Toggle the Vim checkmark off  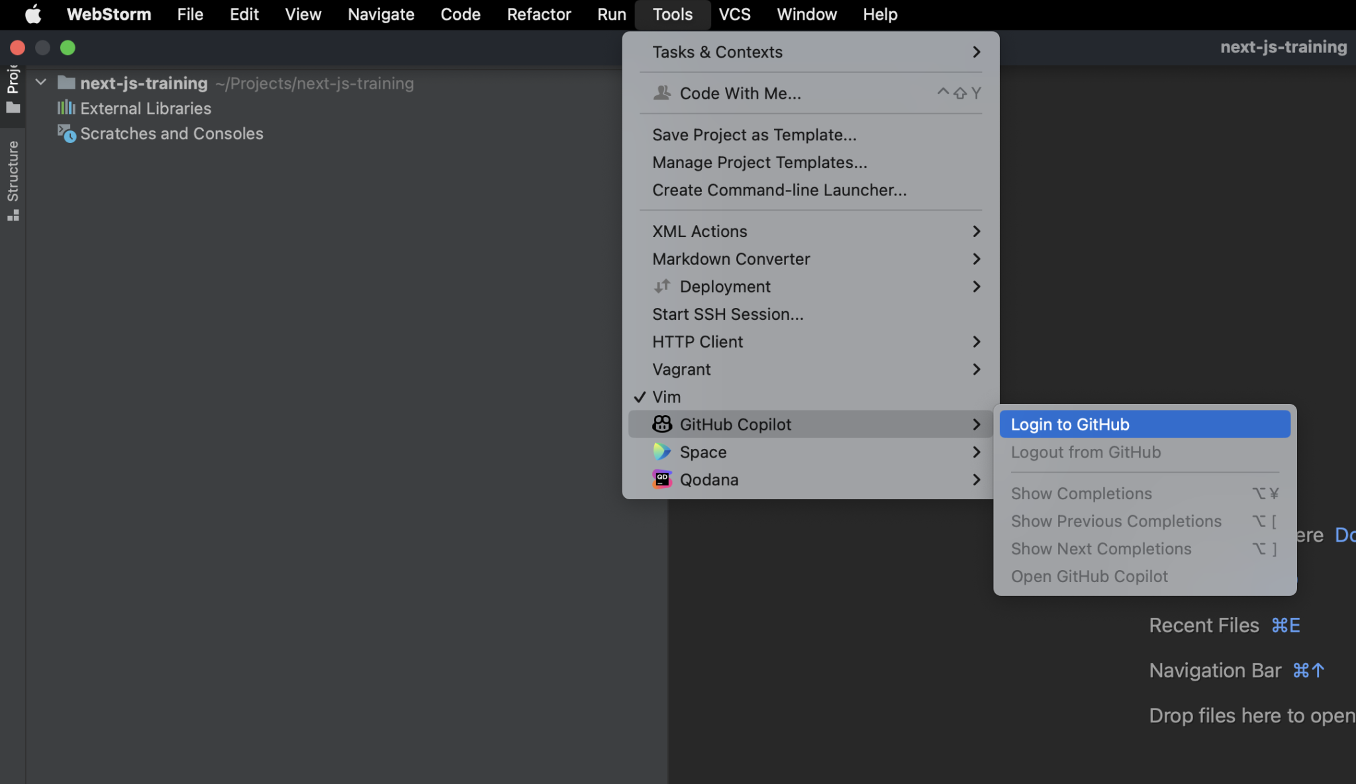639,397
